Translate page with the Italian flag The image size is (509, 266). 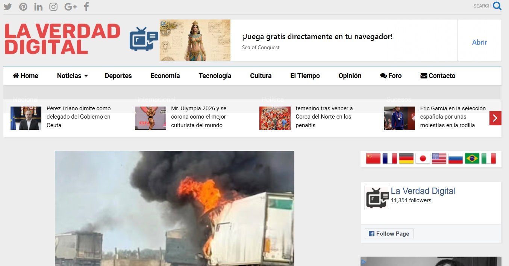click(489, 158)
